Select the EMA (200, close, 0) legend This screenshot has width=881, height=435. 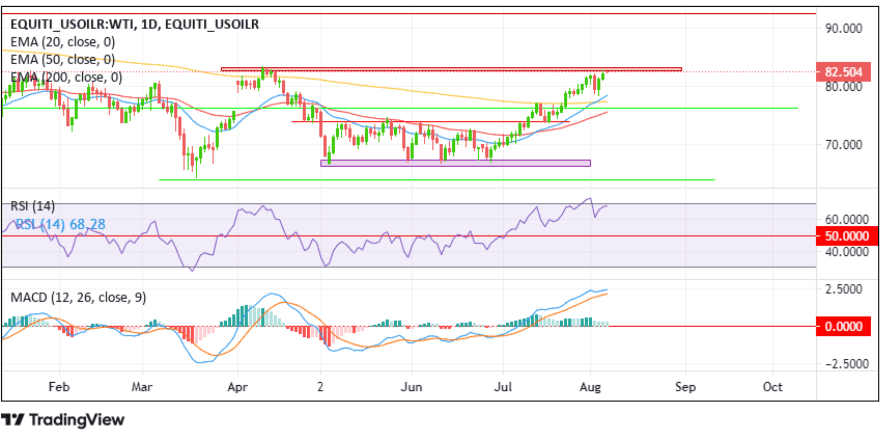coord(66,77)
